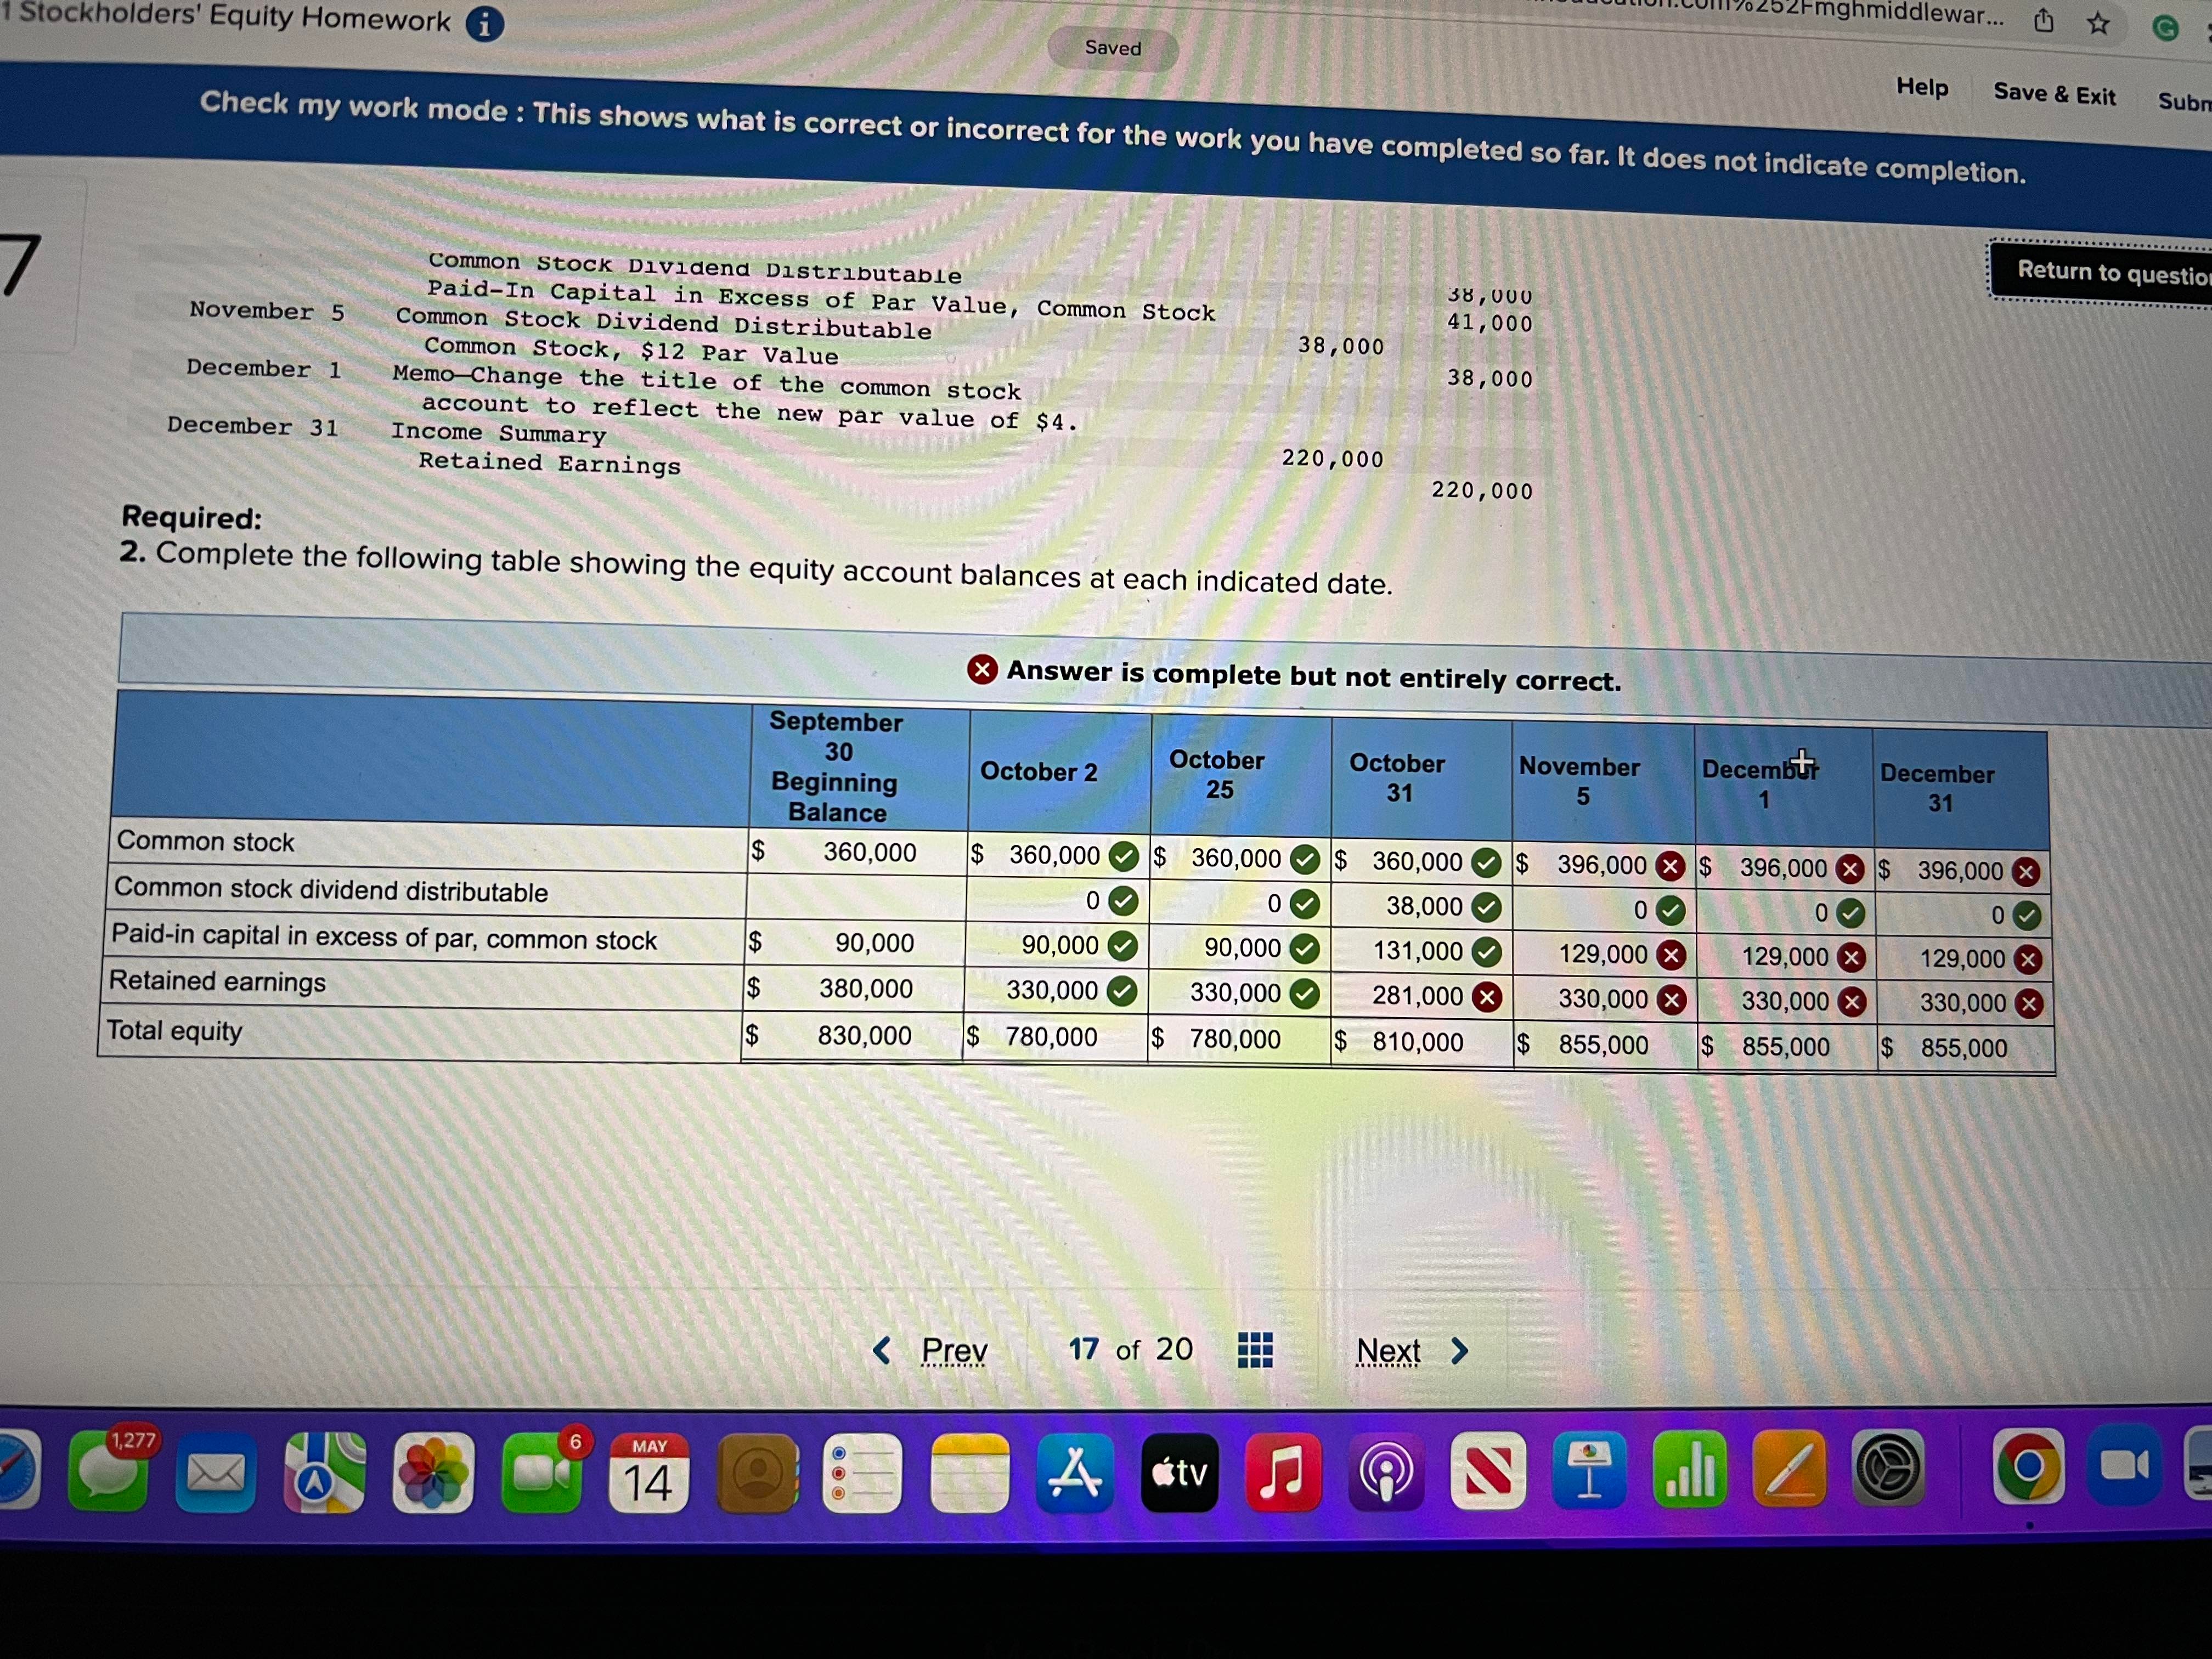This screenshot has width=2212, height=1659.
Task: Open Photos from the dock
Action: tap(434, 1473)
